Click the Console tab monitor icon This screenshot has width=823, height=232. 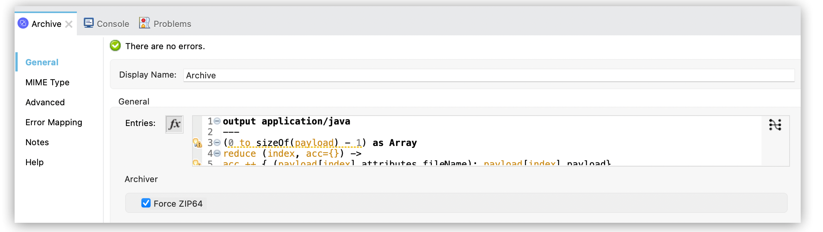coord(89,23)
